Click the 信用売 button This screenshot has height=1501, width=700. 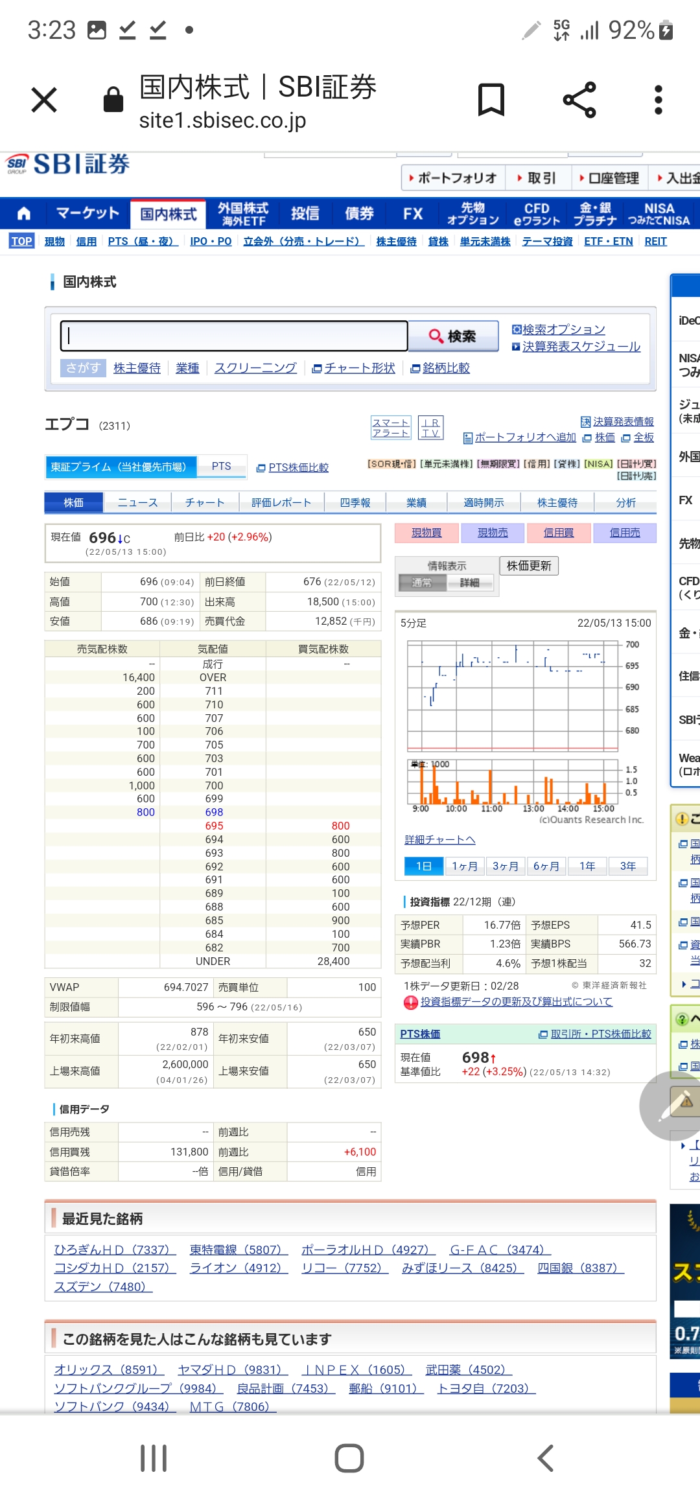click(x=625, y=533)
